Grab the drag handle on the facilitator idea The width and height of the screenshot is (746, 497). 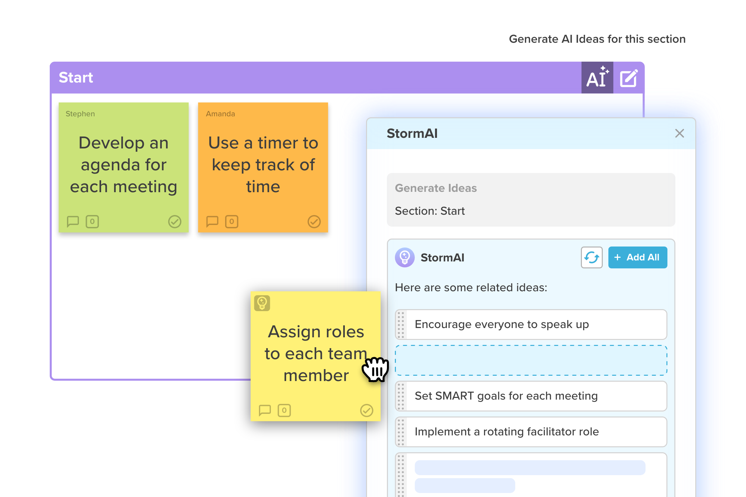point(401,431)
